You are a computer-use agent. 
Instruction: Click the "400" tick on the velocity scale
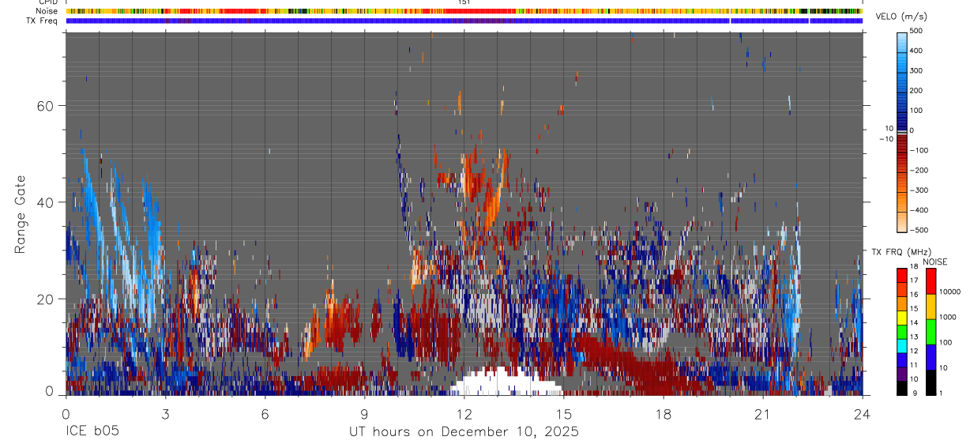917,51
